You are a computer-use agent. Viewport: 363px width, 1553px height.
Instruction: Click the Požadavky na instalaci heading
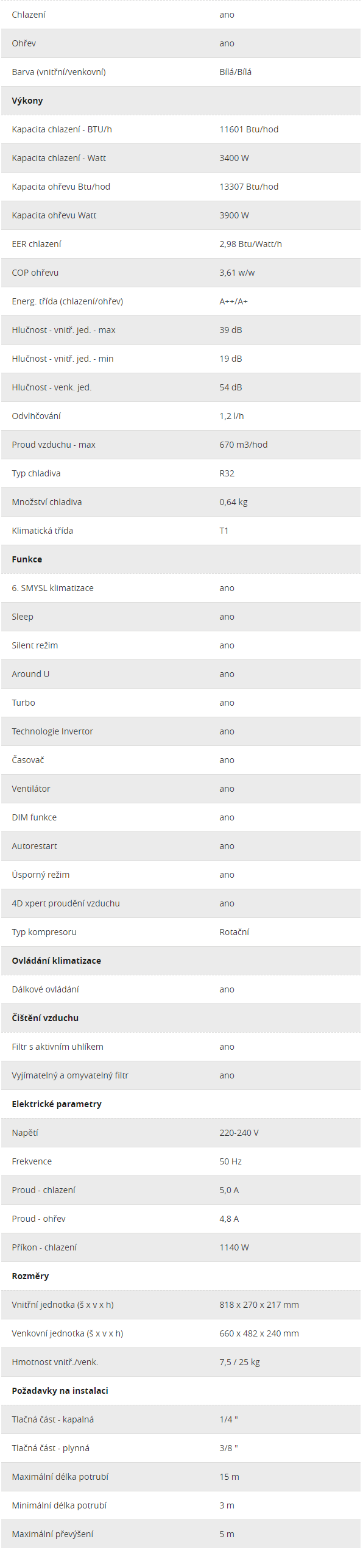point(60,1391)
